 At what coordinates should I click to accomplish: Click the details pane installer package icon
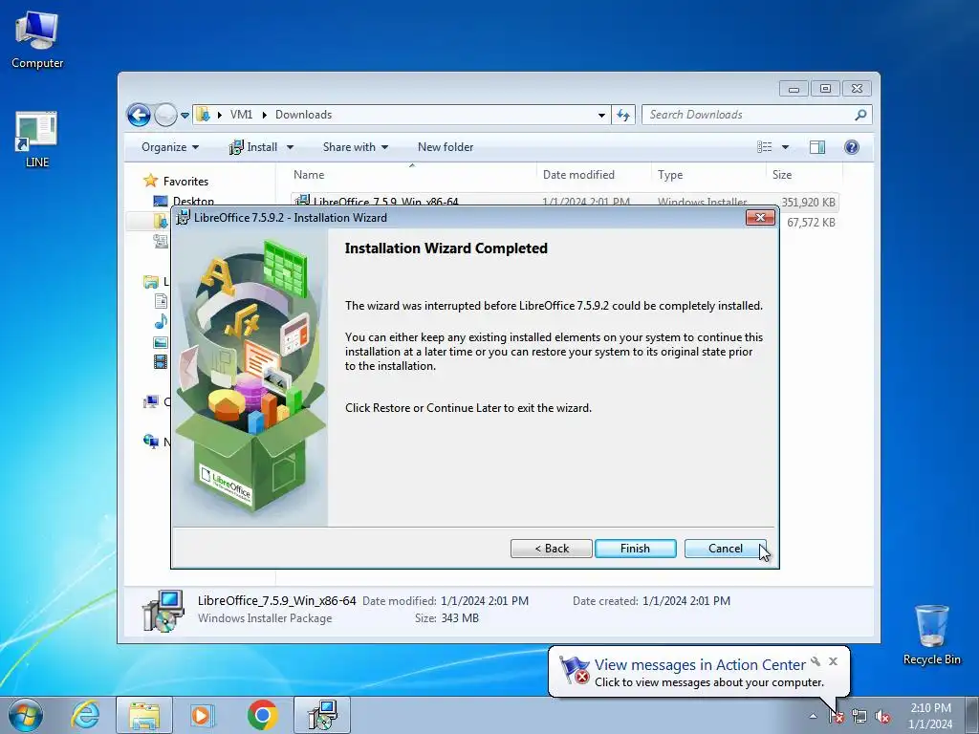[x=163, y=611]
